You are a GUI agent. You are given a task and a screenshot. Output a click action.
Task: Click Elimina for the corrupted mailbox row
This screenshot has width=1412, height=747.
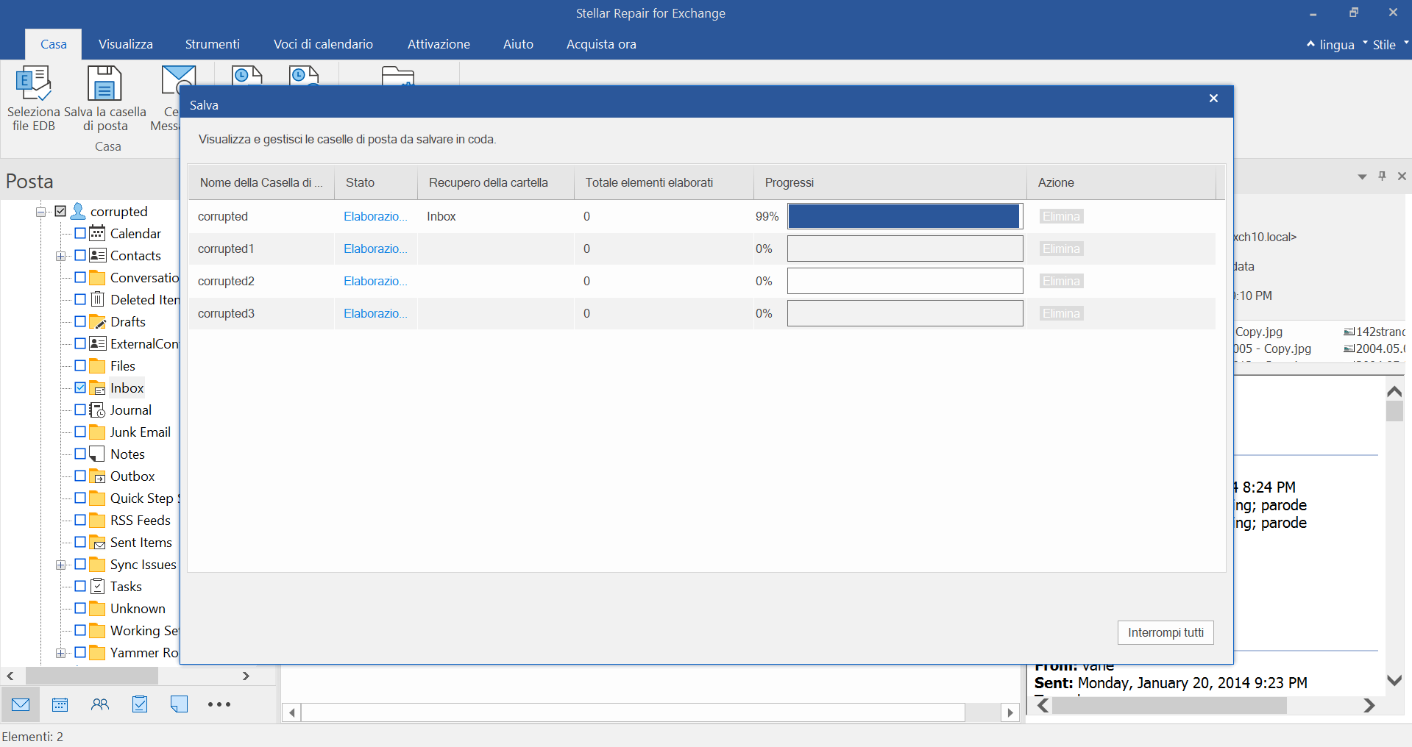tap(1061, 216)
